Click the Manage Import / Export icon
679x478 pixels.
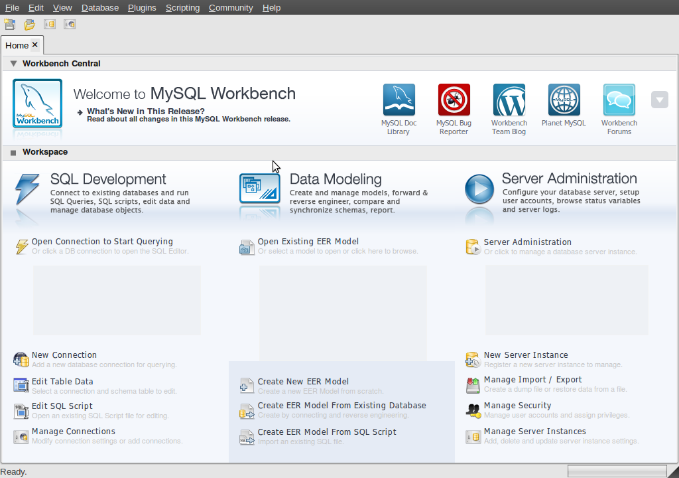473,385
